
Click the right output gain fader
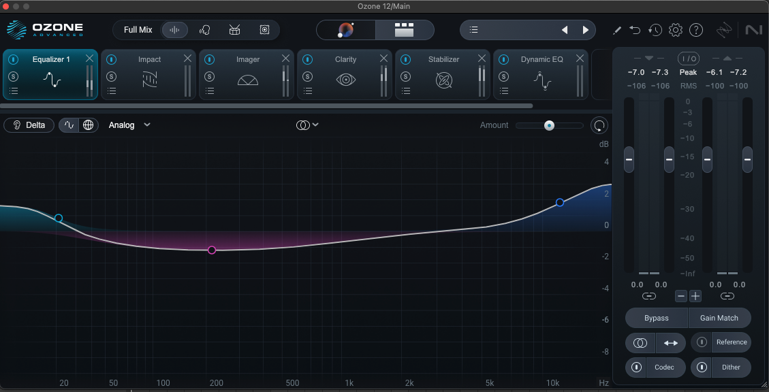point(747,159)
